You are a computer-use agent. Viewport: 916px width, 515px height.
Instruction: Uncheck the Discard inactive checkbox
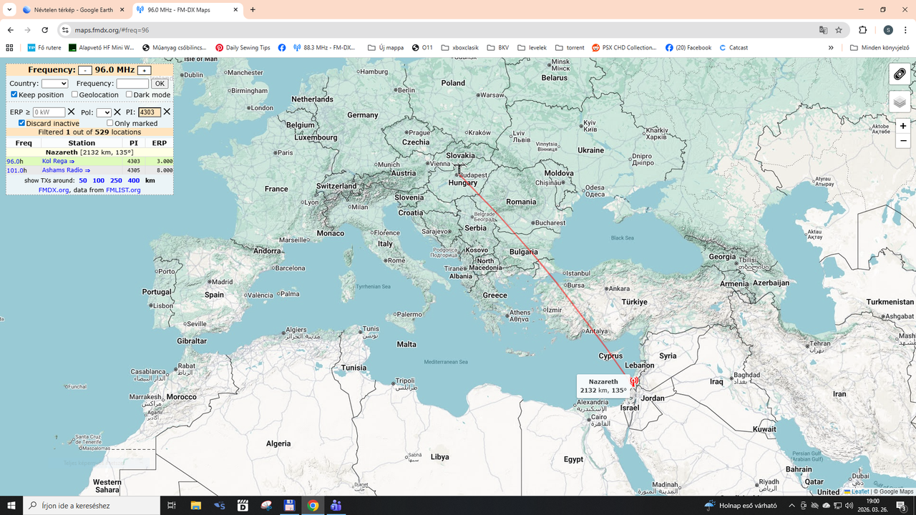(21, 123)
